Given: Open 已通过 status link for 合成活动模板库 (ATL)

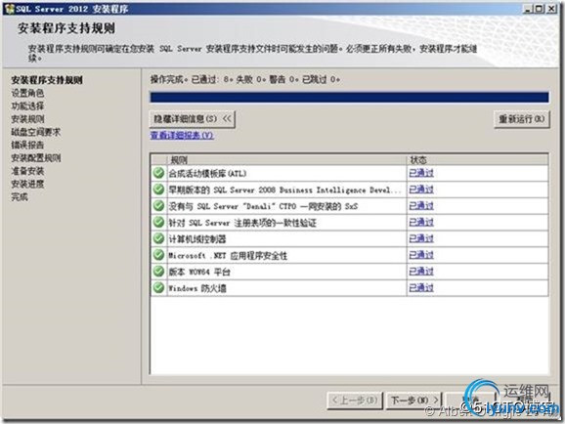Looking at the screenshot, I should [421, 173].
